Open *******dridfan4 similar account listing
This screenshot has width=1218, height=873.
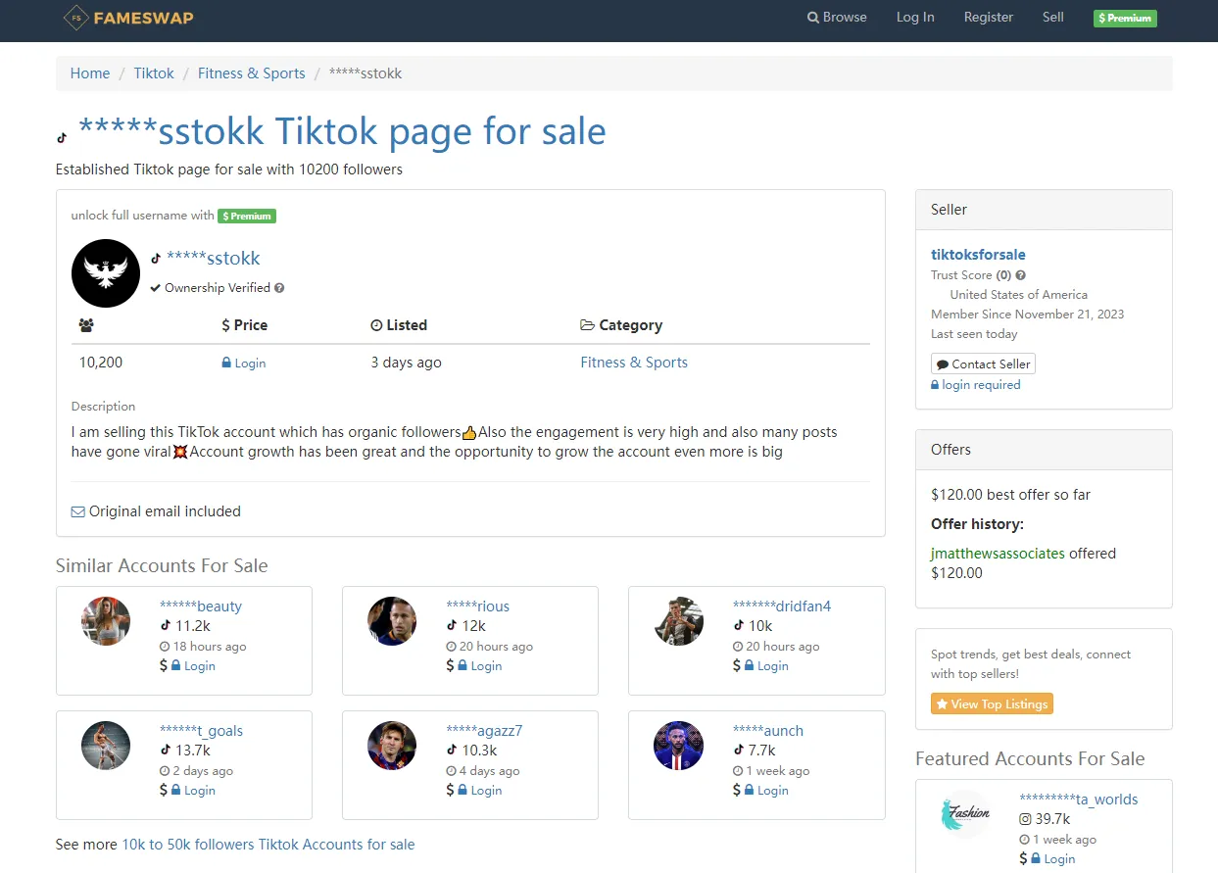pos(782,606)
